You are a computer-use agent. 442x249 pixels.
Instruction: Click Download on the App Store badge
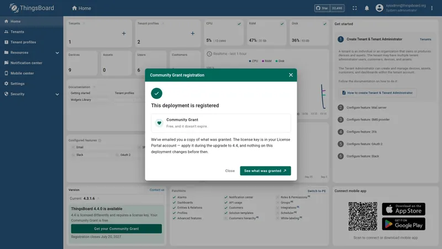pos(404,209)
